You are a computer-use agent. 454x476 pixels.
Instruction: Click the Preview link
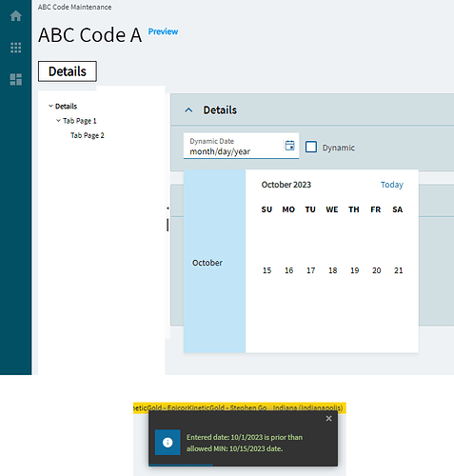pyautogui.click(x=163, y=31)
